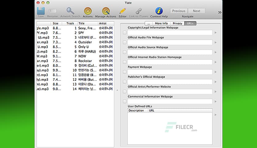Sort file list by Track column
257x148 pixels.
point(70,23)
